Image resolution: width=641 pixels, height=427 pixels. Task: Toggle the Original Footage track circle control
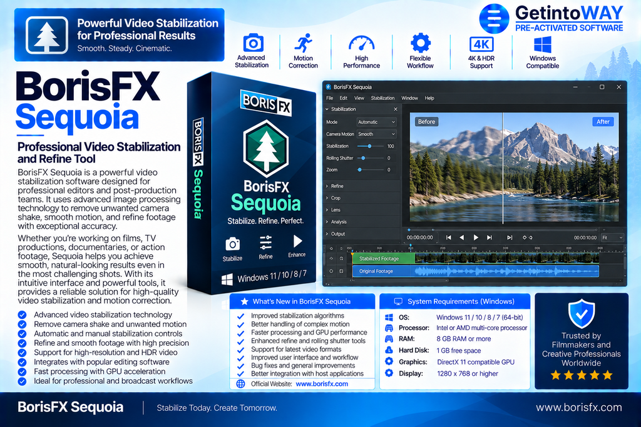click(331, 271)
